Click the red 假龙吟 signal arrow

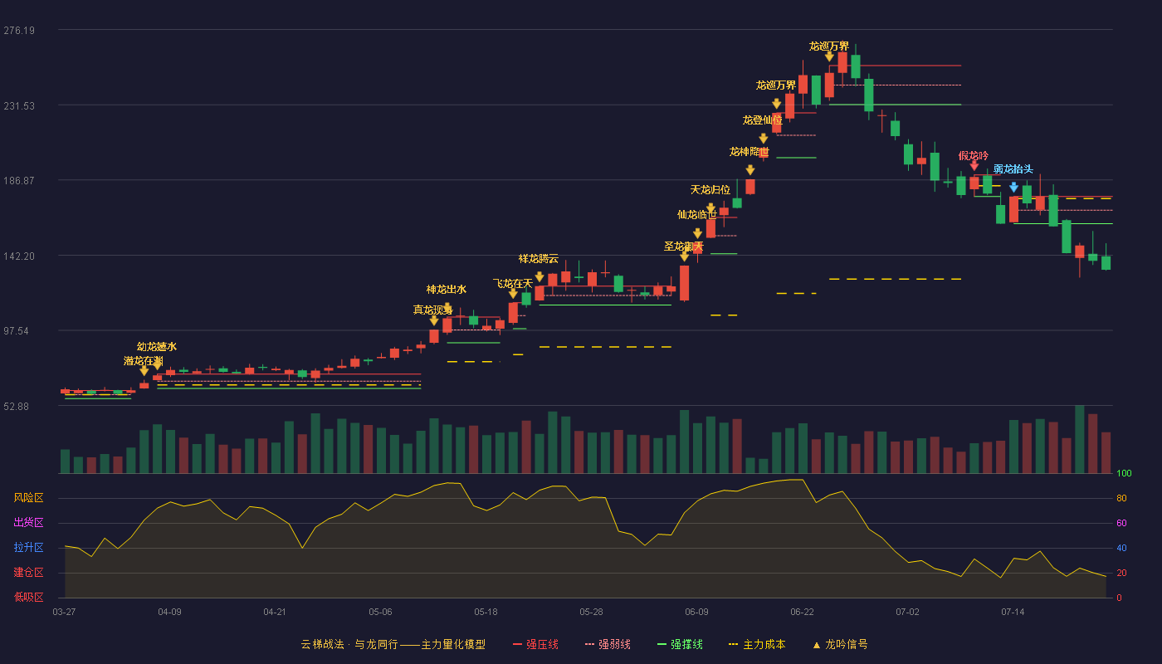pyautogui.click(x=974, y=166)
